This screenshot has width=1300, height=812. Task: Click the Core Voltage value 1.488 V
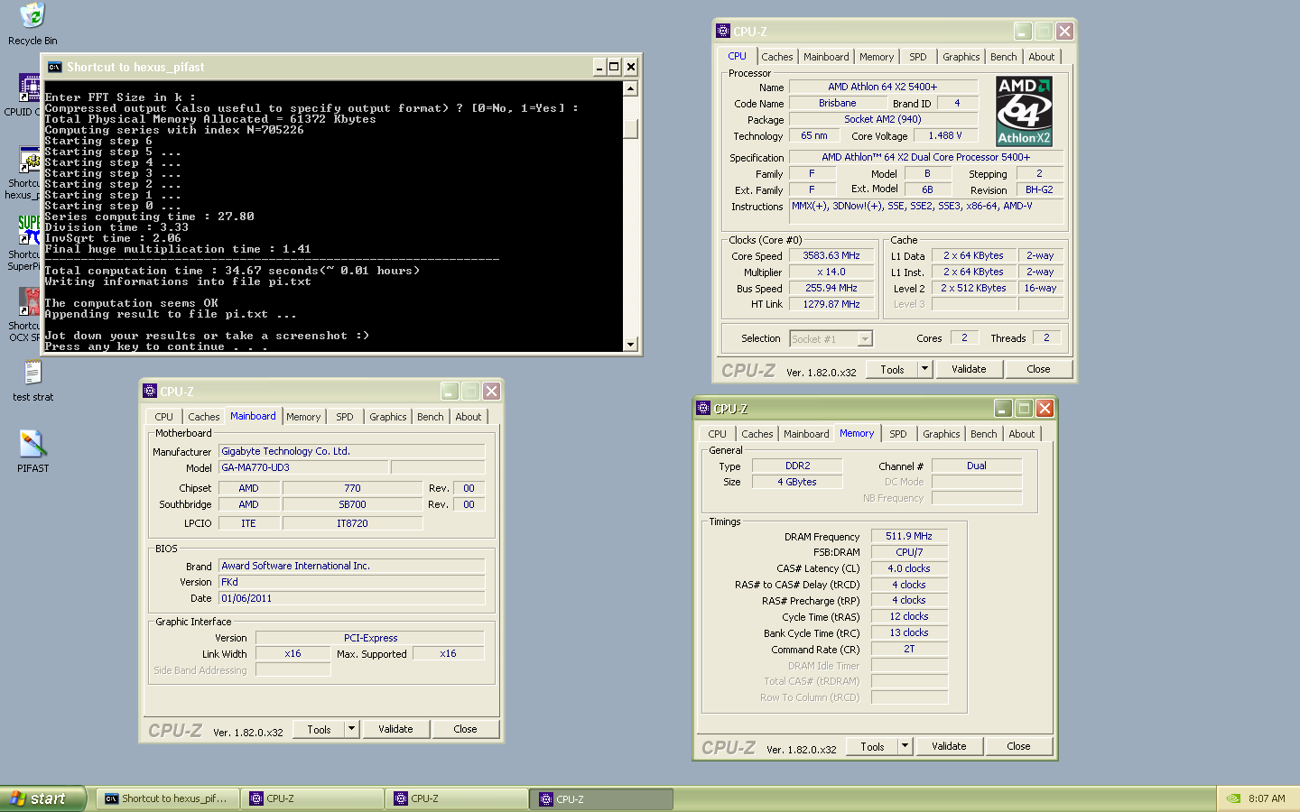[944, 136]
